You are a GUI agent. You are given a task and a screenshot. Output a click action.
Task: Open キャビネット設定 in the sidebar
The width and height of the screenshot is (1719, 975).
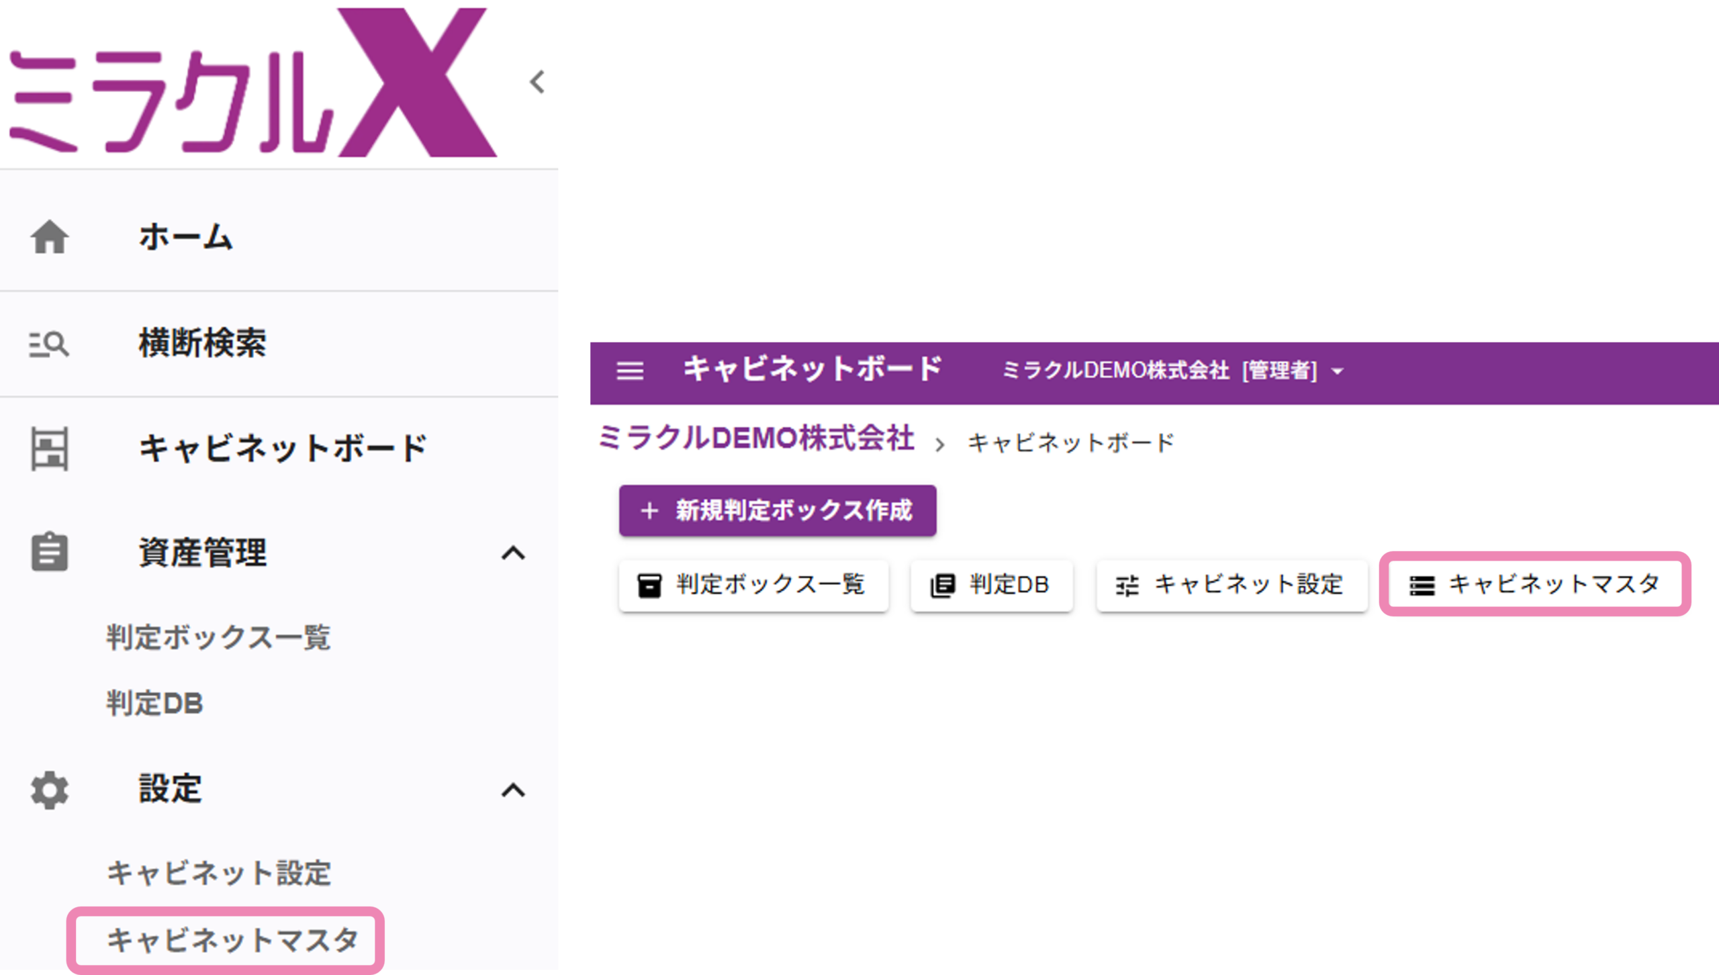pos(218,873)
